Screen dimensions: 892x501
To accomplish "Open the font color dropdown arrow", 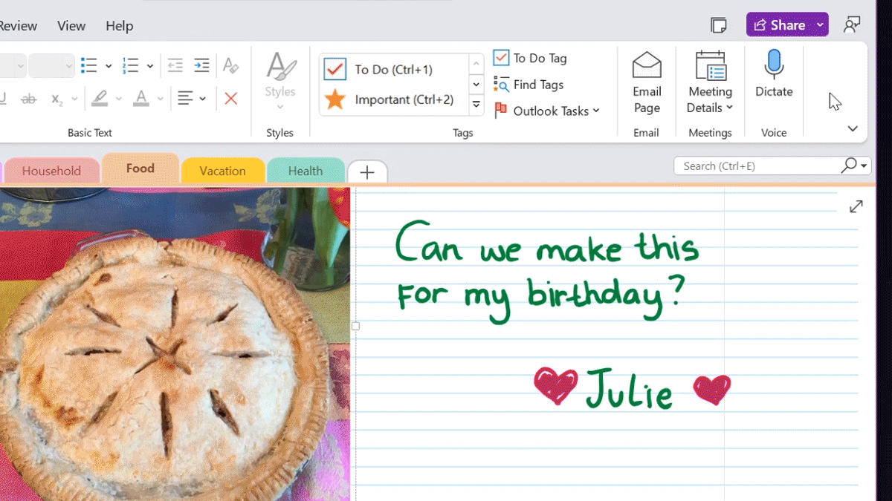I will pyautogui.click(x=160, y=99).
